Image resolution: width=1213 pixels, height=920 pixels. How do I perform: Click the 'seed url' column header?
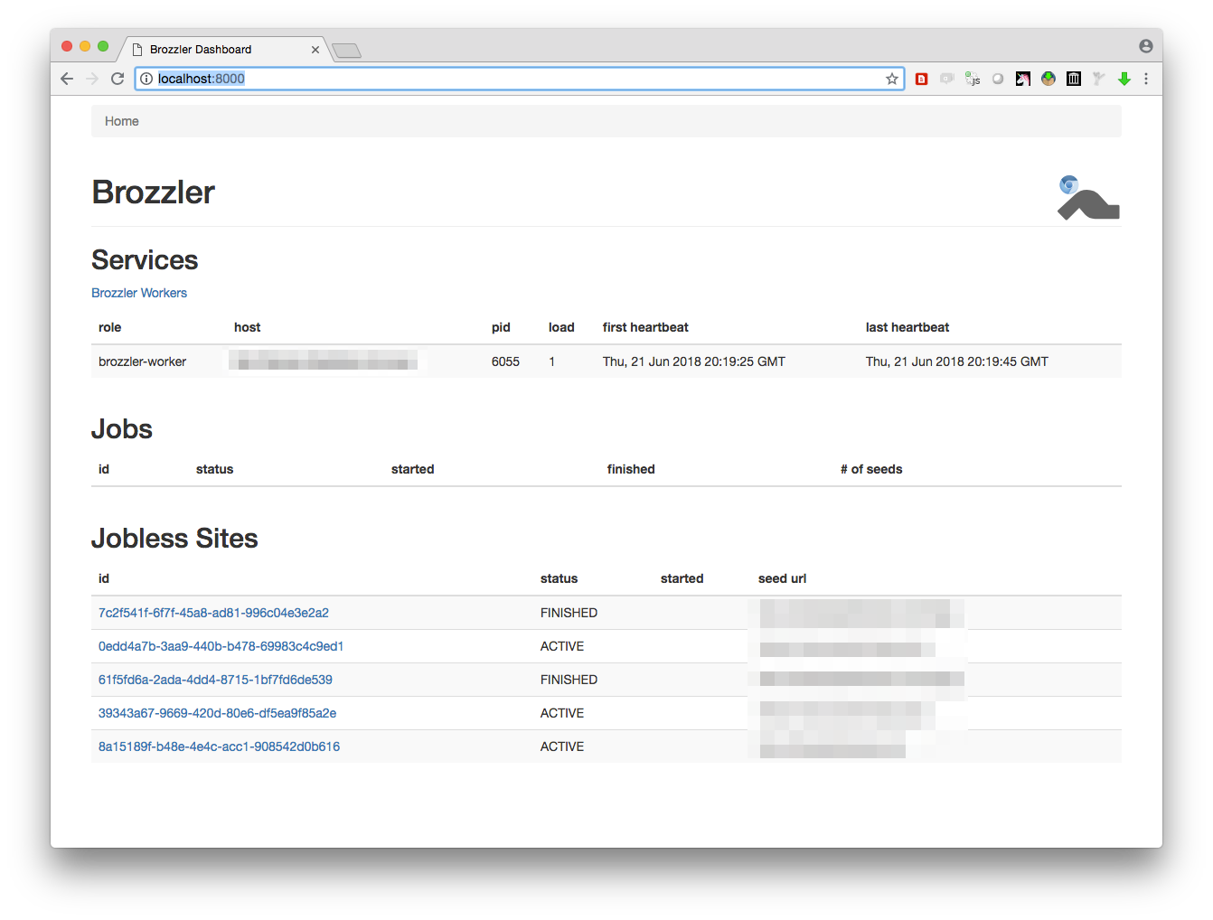pyautogui.click(x=782, y=578)
